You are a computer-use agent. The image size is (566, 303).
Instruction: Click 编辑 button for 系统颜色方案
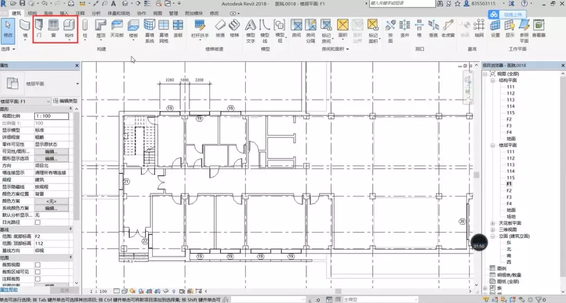click(51, 208)
